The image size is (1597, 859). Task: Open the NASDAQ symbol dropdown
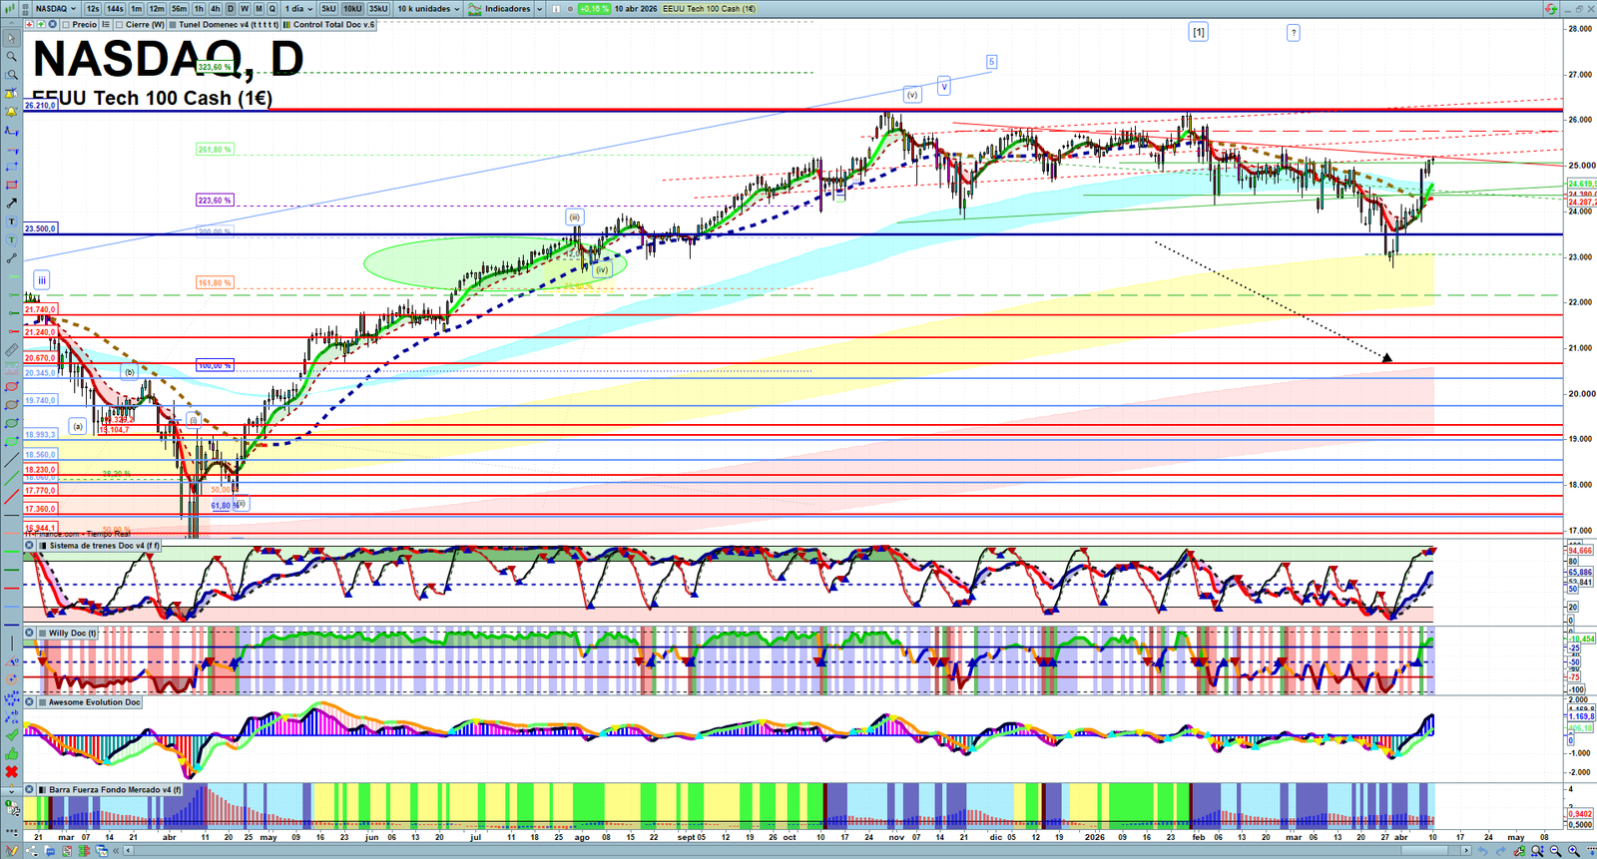[x=56, y=9]
